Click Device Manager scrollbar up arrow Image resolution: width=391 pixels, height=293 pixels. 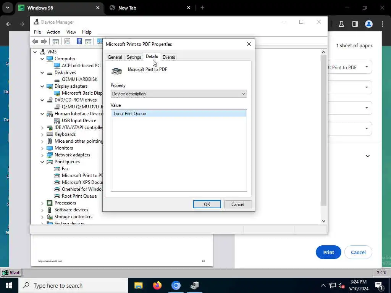click(323, 52)
